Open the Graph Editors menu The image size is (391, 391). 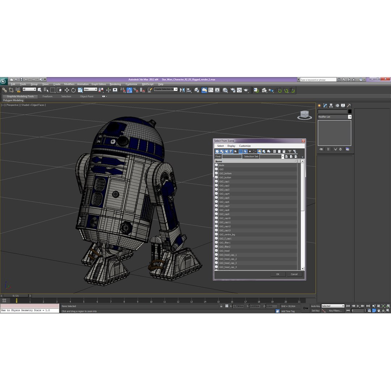pyautogui.click(x=98, y=84)
